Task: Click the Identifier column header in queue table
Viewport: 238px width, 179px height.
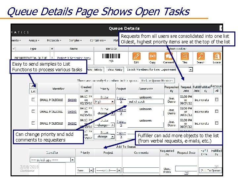Action: [x=58, y=89]
